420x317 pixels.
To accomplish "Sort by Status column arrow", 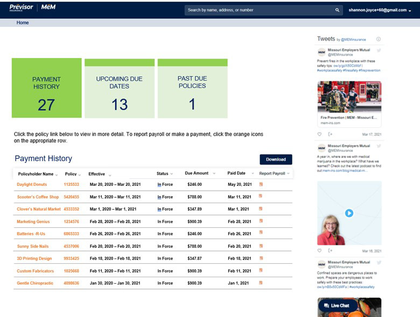I will click(171, 174).
